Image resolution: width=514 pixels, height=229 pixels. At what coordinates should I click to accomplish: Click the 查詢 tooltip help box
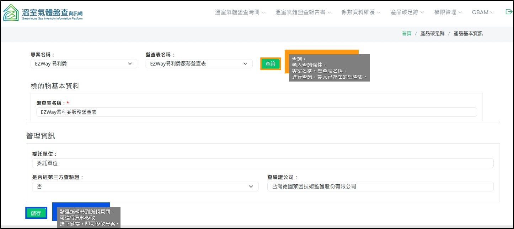[x=329, y=68]
